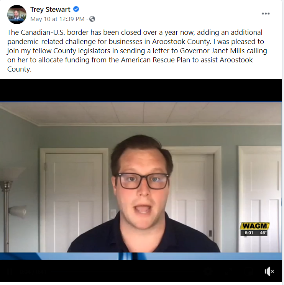284x285 pixels.
Task: Click the blue verified badge
Action: 76,9
